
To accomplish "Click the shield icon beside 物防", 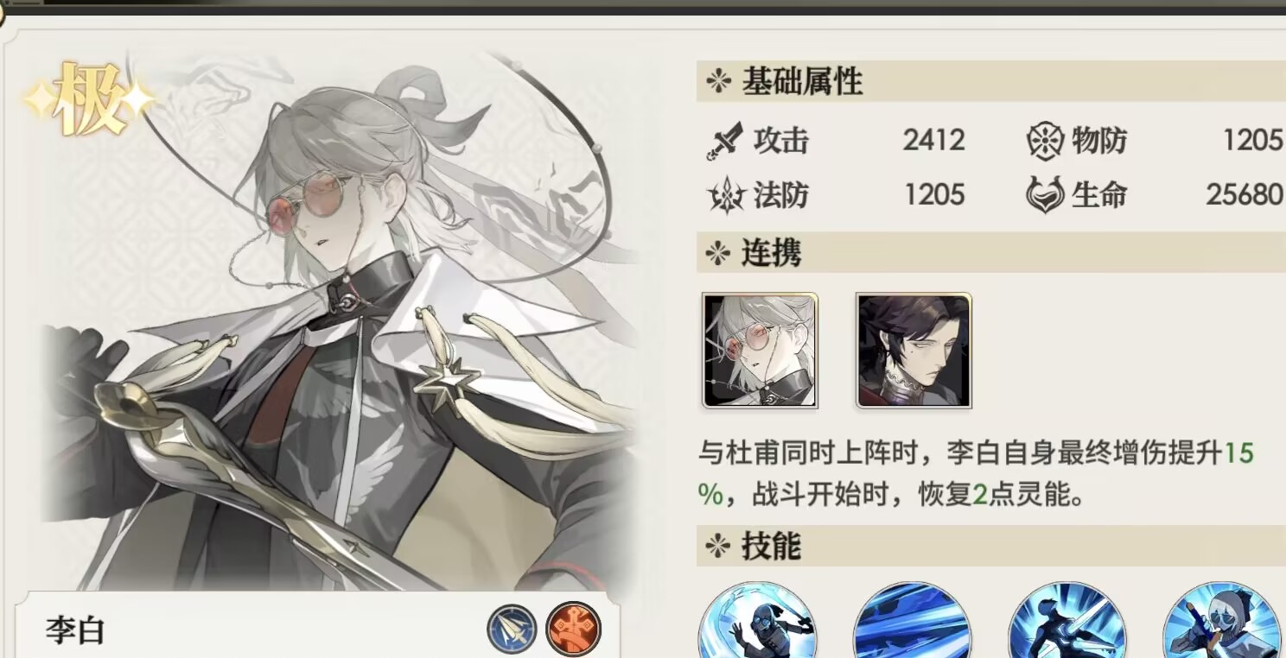I will (1044, 141).
